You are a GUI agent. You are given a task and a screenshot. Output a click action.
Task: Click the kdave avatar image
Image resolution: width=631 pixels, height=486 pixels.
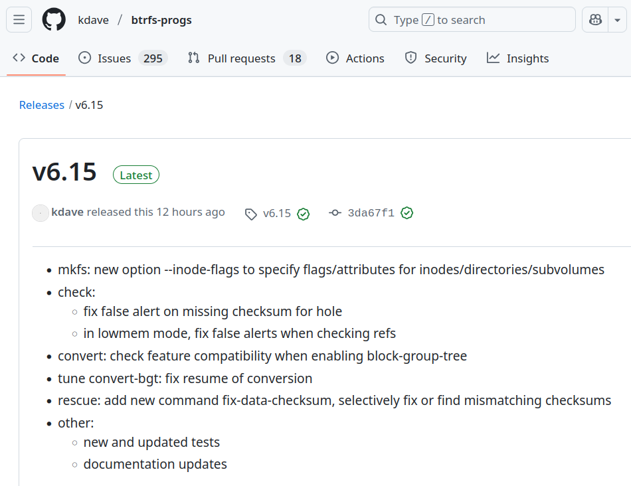click(x=41, y=213)
